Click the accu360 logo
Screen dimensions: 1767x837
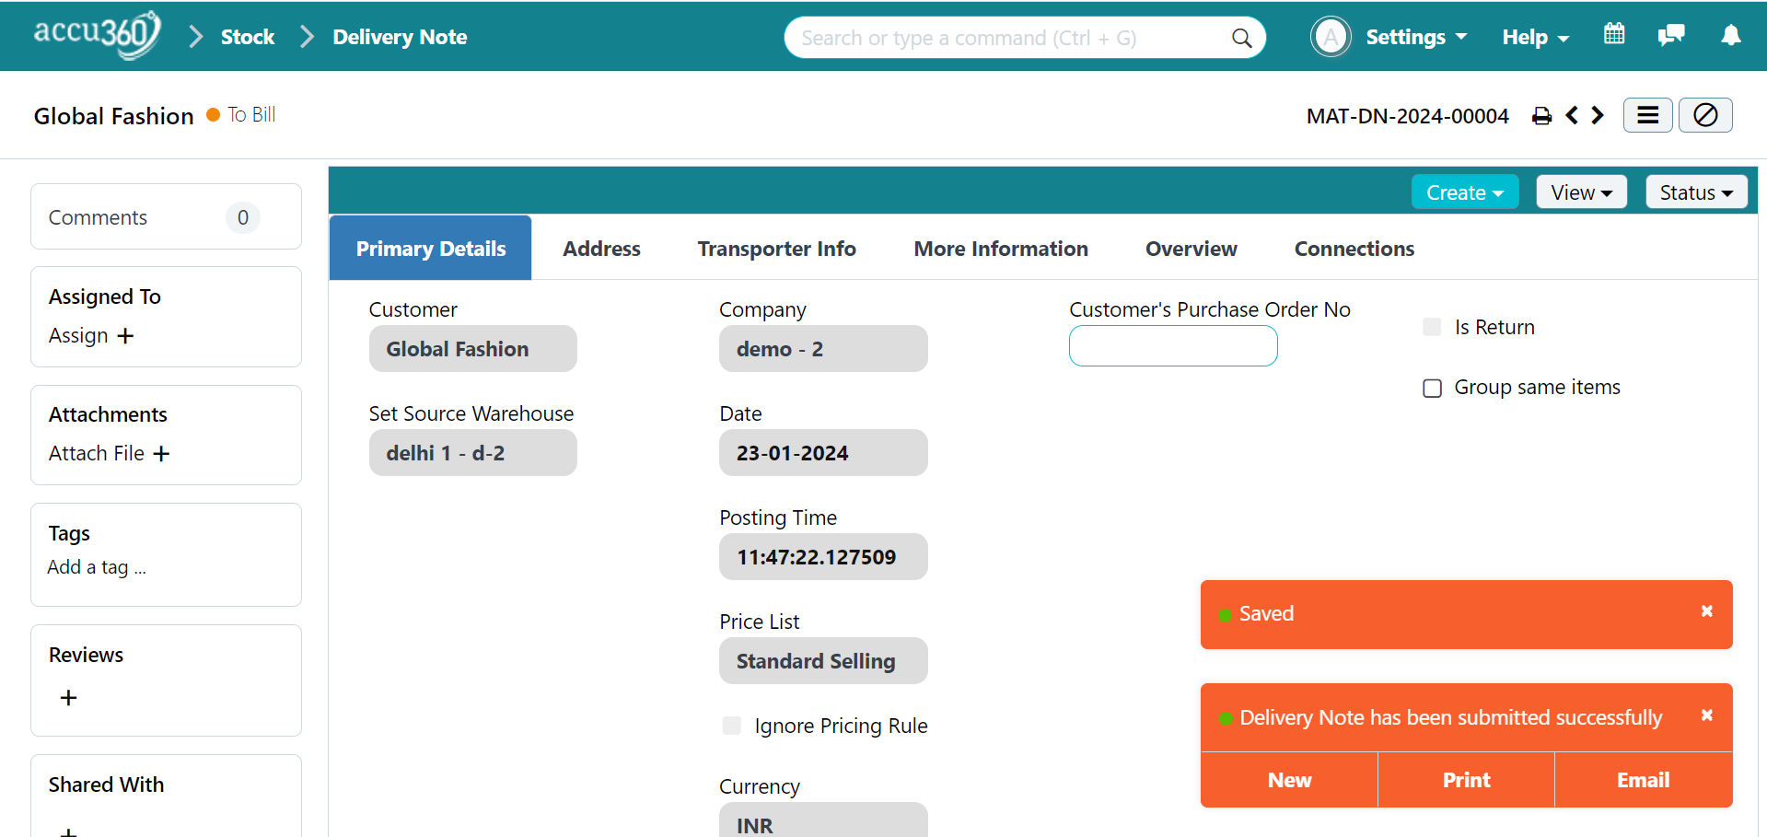point(97,35)
